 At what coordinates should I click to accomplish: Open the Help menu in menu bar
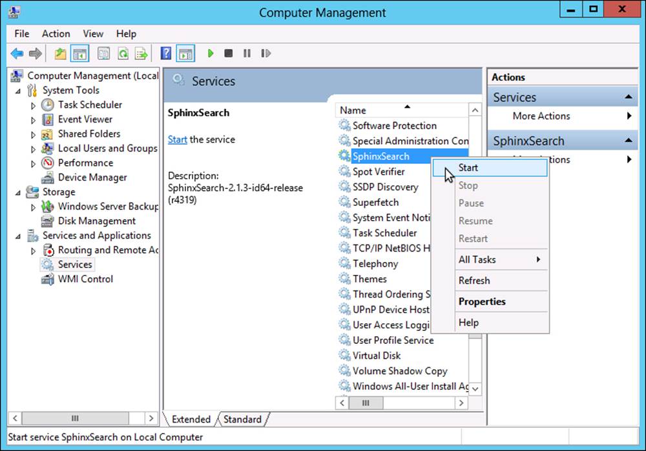pos(126,34)
